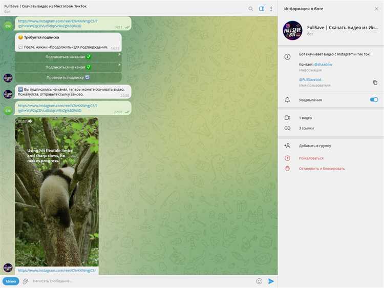The image size is (384, 288).
Task: Click the 'Вы подписались на канал' message
Action: click(x=73, y=92)
